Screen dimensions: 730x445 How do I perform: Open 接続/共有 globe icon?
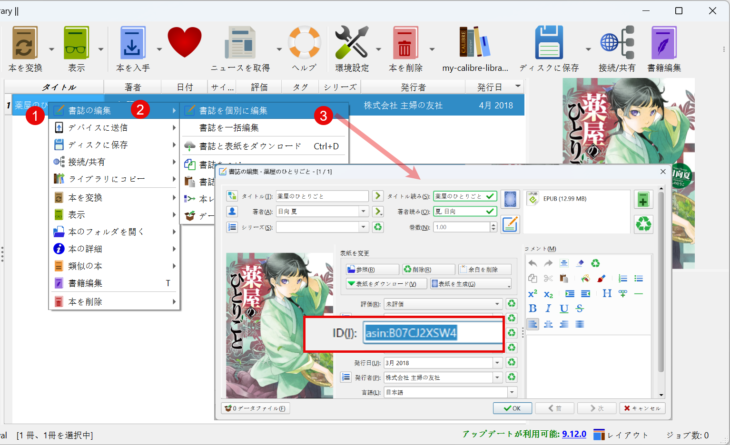click(617, 43)
